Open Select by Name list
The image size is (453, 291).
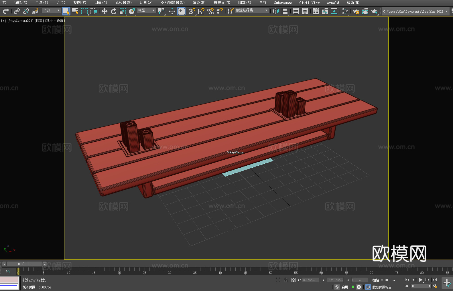pos(75,11)
